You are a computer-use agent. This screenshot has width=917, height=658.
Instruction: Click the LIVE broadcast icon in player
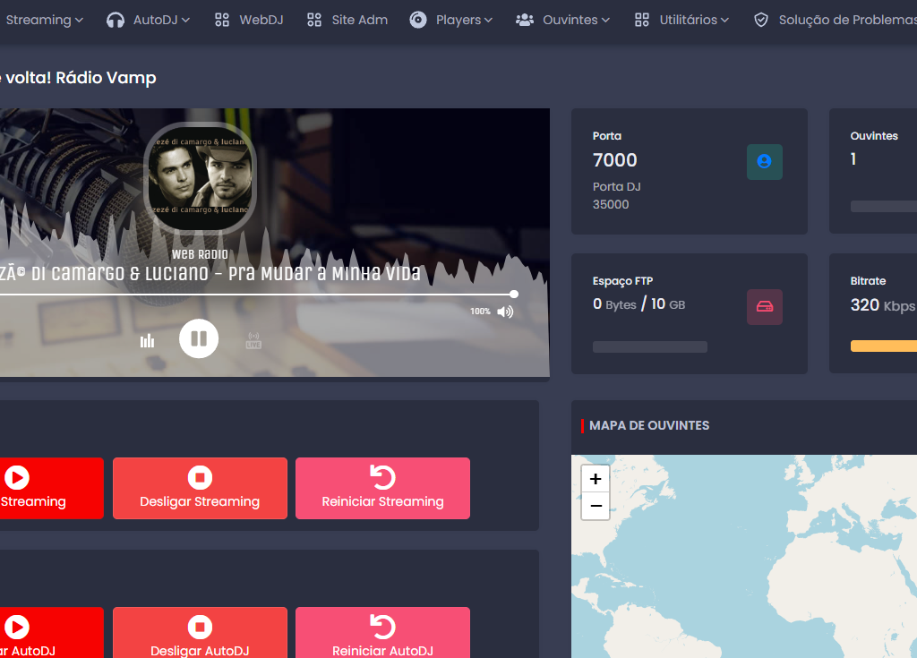(x=253, y=340)
